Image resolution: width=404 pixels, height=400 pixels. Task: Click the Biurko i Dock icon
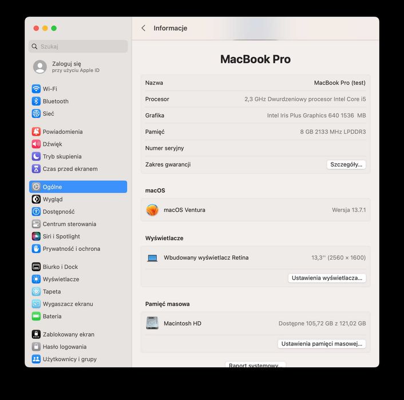(36, 267)
